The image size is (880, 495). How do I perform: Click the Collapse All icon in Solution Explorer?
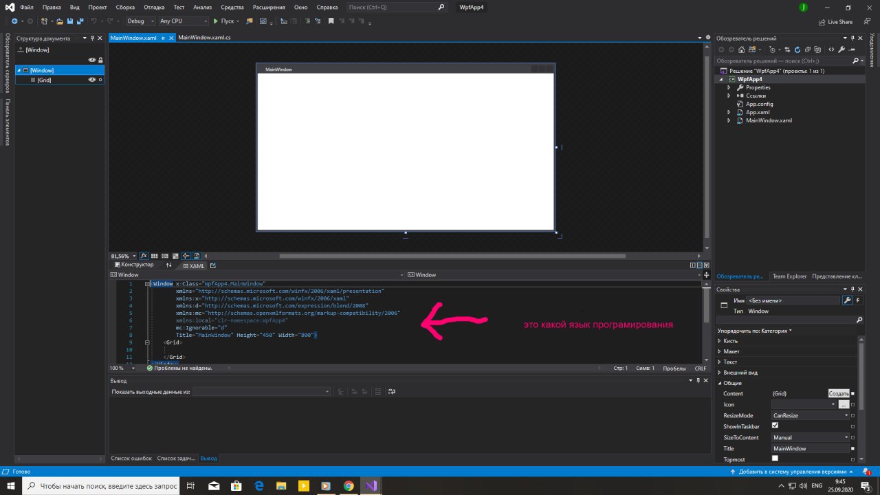[807, 49]
